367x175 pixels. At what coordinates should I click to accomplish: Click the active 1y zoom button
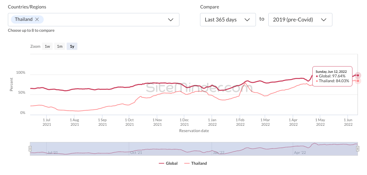point(72,46)
